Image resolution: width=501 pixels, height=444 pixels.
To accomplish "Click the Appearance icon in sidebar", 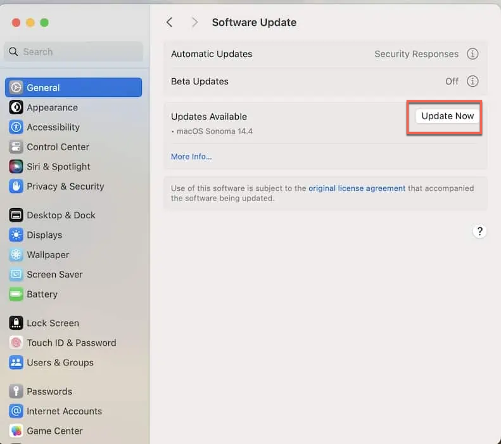I will click(16, 107).
